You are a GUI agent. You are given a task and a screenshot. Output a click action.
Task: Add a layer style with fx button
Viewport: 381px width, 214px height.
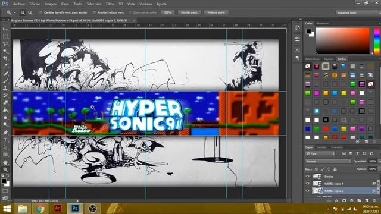tap(336, 201)
